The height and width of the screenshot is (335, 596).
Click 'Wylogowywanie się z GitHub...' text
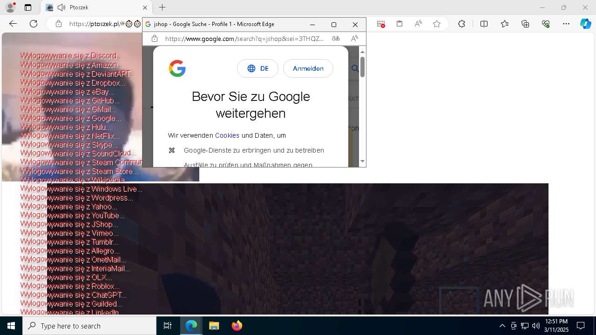[70, 100]
